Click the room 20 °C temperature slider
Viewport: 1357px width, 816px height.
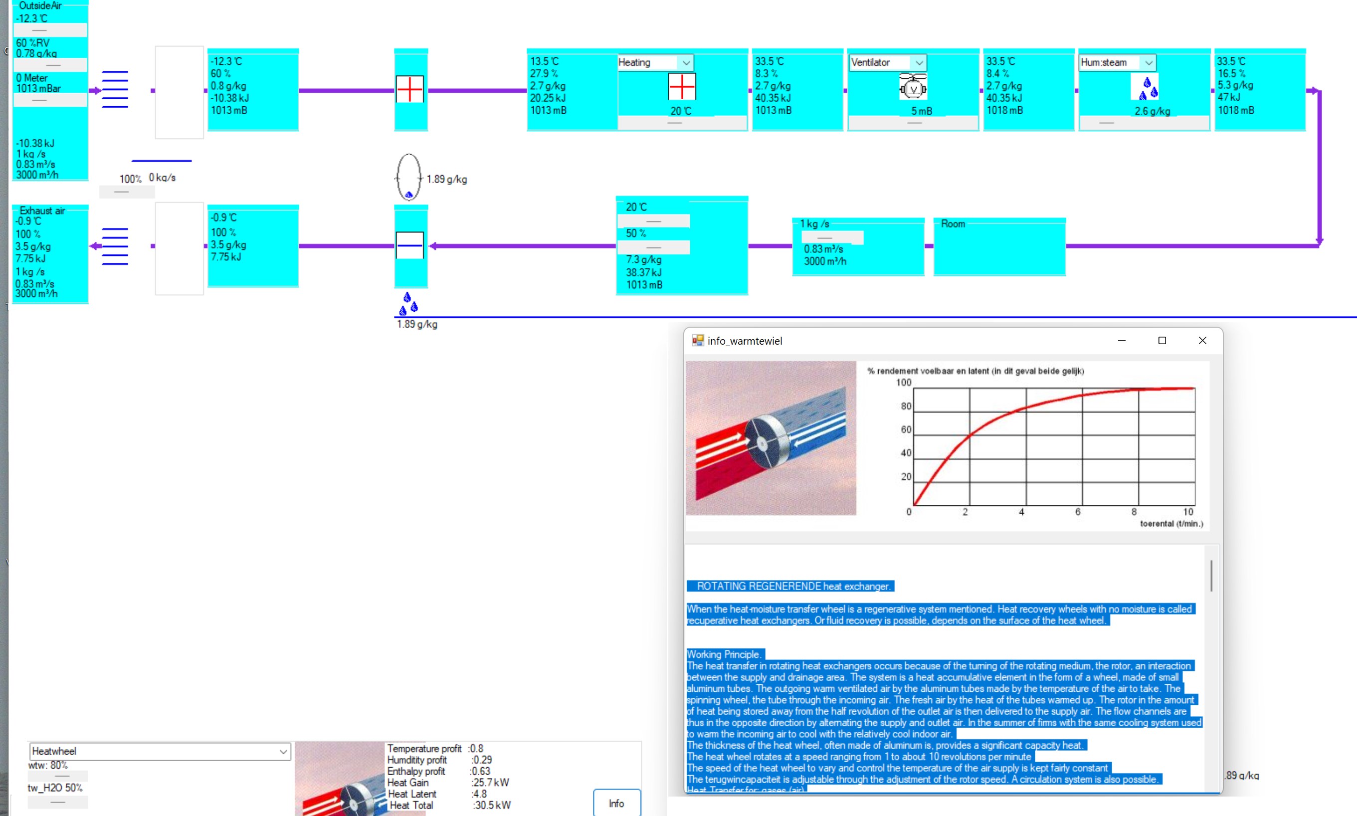[653, 221]
